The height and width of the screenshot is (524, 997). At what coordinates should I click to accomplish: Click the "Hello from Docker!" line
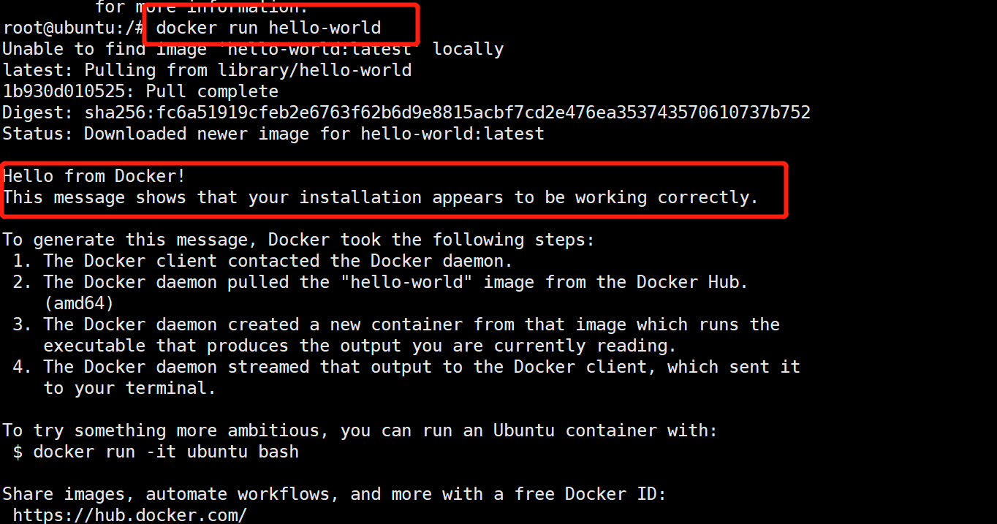point(94,176)
